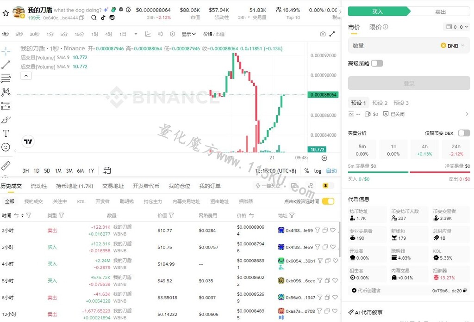Toggle Binance DEX only switch
This screenshot has height=322, width=474.
[x=464, y=133]
